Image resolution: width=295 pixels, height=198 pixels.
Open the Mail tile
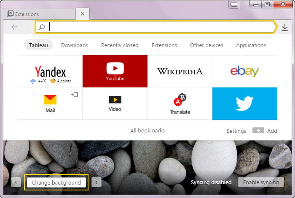pyautogui.click(x=50, y=103)
